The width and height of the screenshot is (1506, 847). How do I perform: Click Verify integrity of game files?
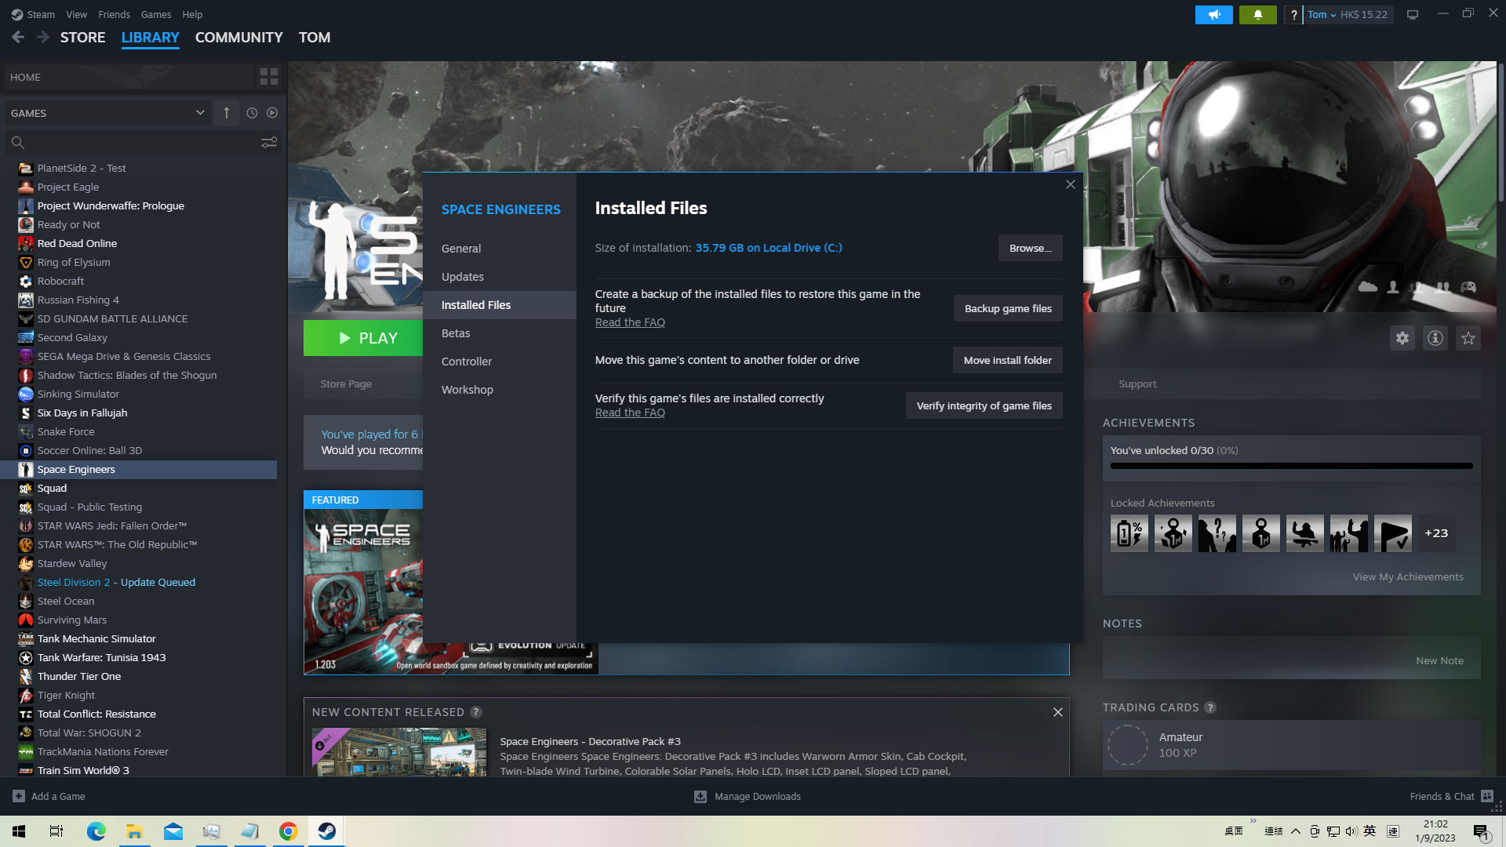pyautogui.click(x=984, y=405)
